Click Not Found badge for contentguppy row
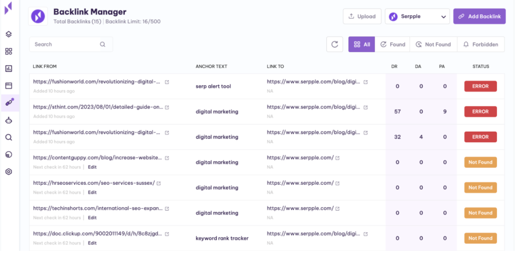The image size is (515, 255). point(480,162)
